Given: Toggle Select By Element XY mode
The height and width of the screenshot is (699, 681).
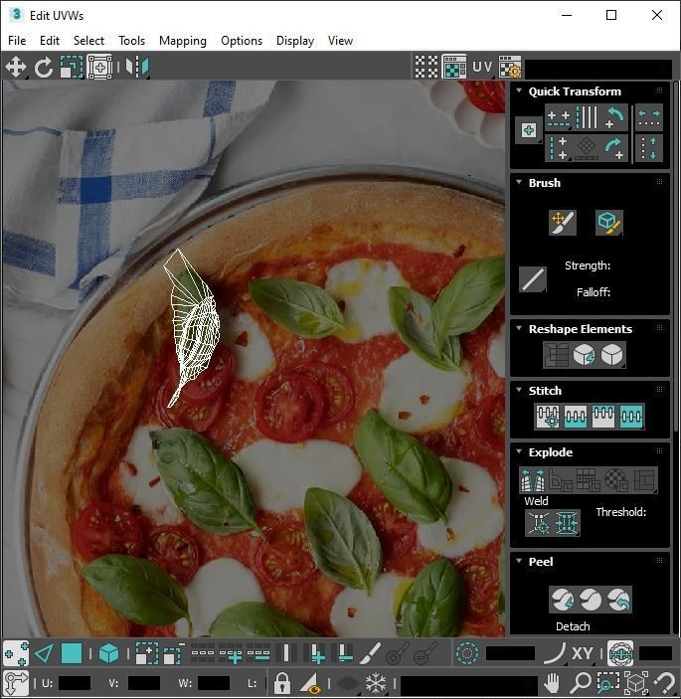Looking at the screenshot, I should [109, 653].
